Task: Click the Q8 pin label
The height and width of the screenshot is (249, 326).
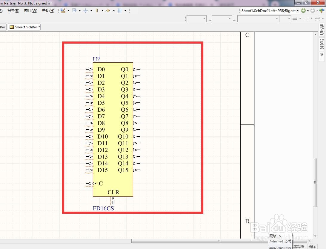Action: [124, 123]
